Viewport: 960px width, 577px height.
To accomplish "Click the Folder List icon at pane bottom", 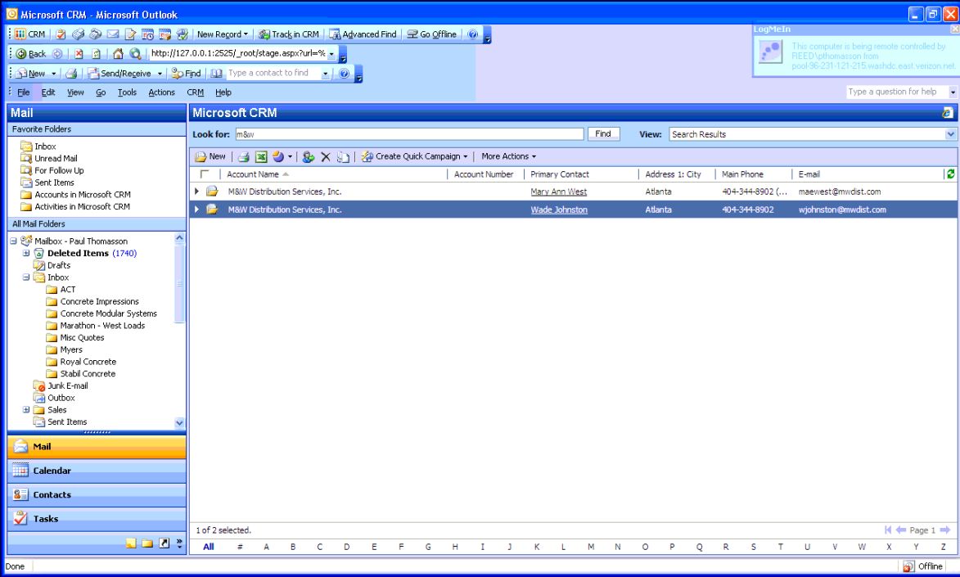I will [x=147, y=543].
